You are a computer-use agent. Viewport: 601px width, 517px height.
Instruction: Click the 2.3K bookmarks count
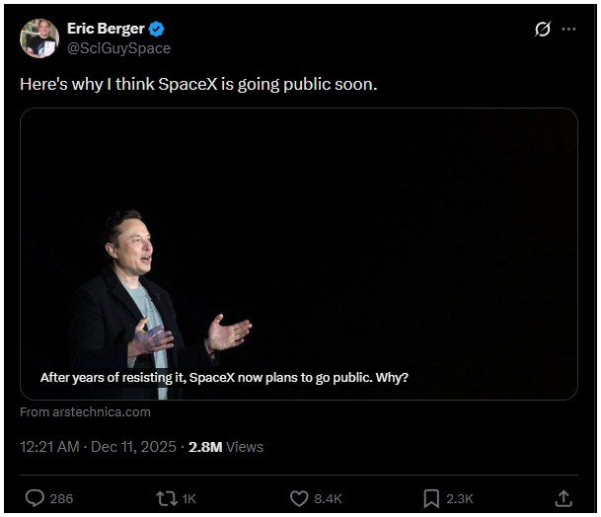[x=460, y=498]
